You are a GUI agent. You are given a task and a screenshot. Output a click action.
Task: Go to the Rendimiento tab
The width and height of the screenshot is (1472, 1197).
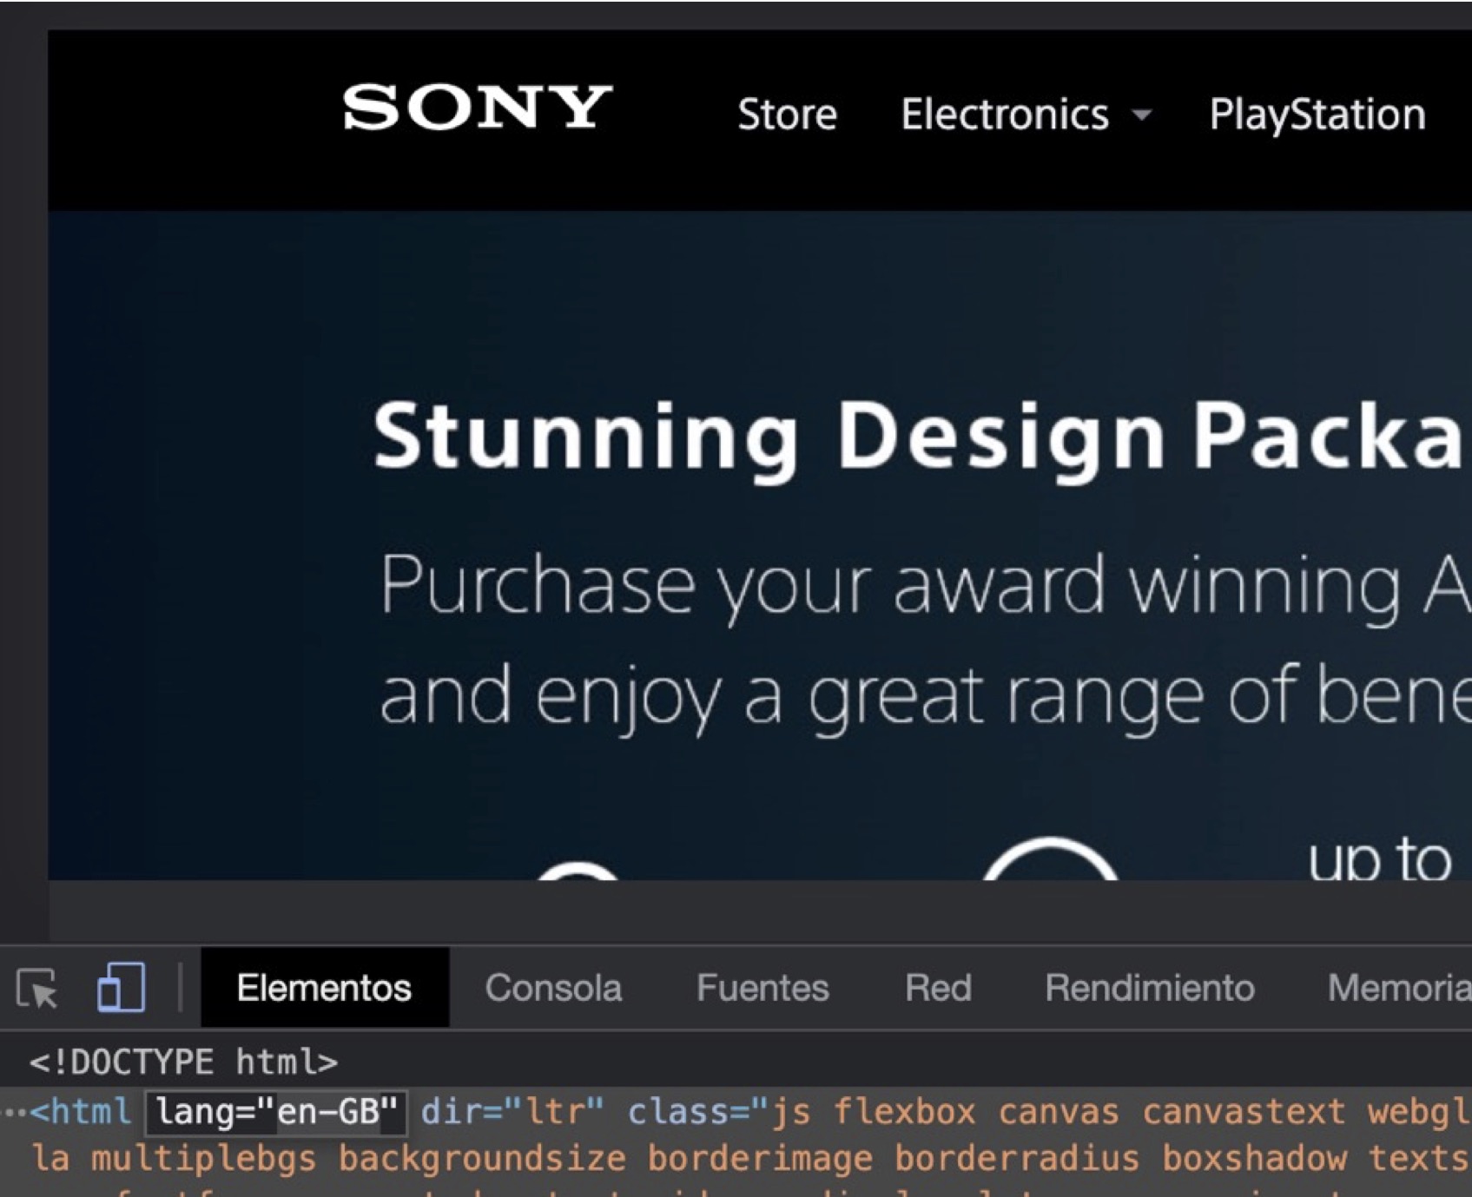click(1150, 988)
